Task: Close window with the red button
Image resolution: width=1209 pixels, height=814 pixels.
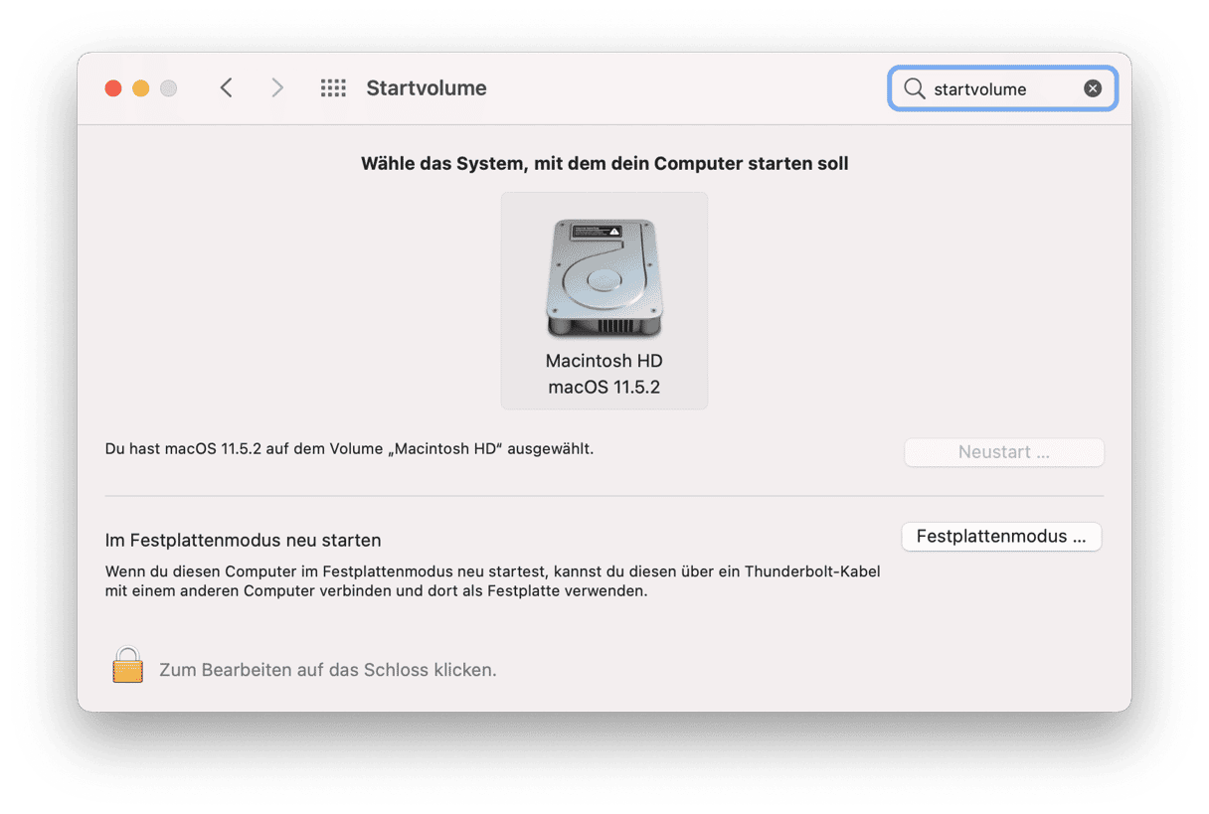Action: [113, 88]
